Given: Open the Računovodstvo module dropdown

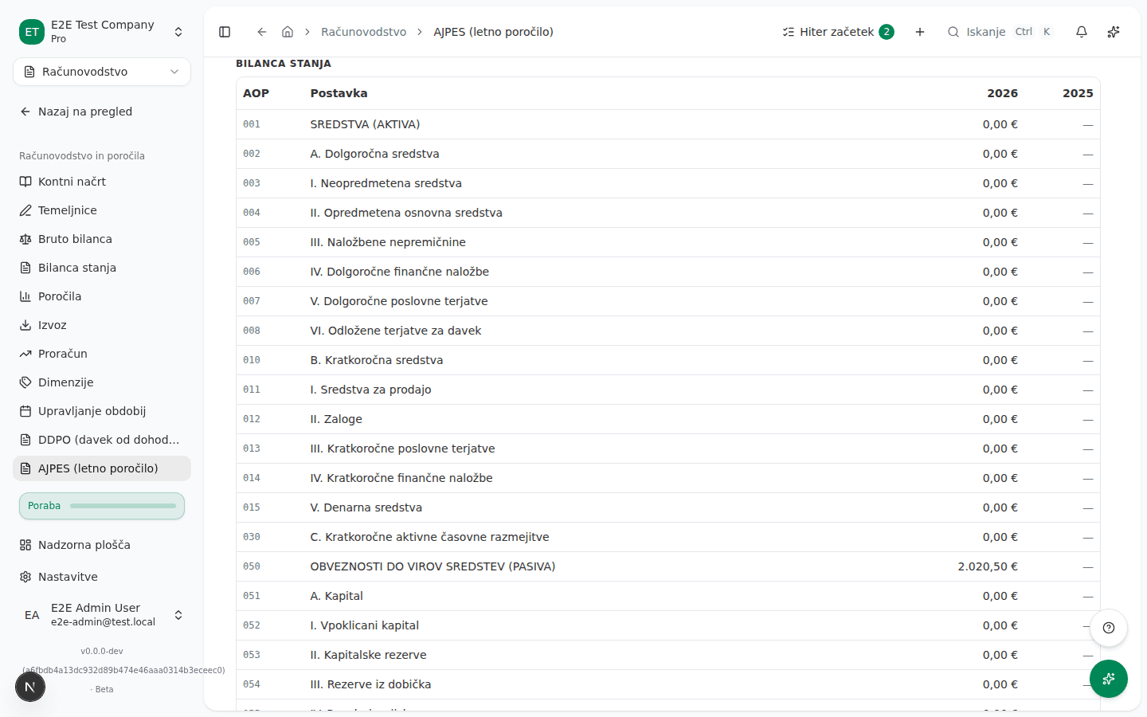Looking at the screenshot, I should click(102, 72).
